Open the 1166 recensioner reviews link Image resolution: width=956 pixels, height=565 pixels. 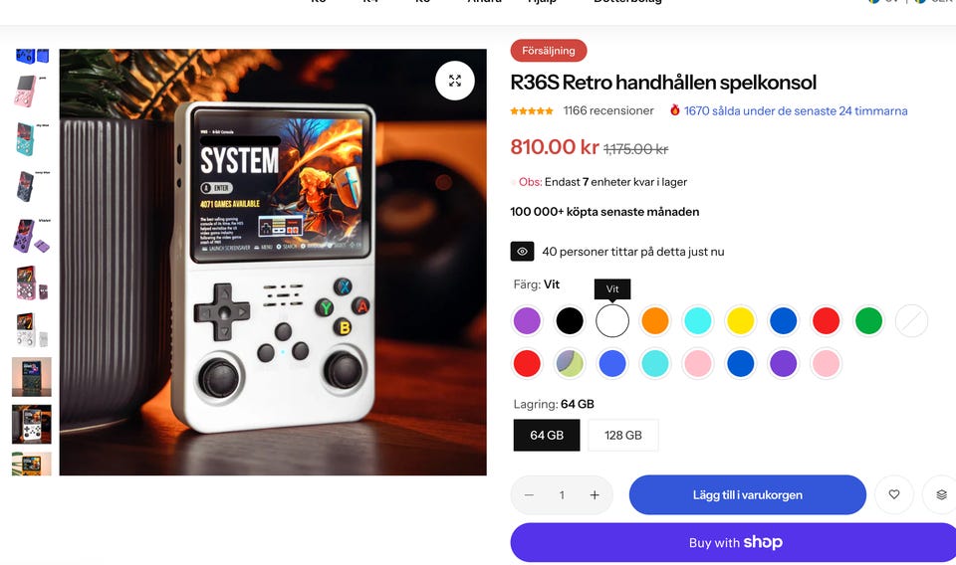[607, 110]
